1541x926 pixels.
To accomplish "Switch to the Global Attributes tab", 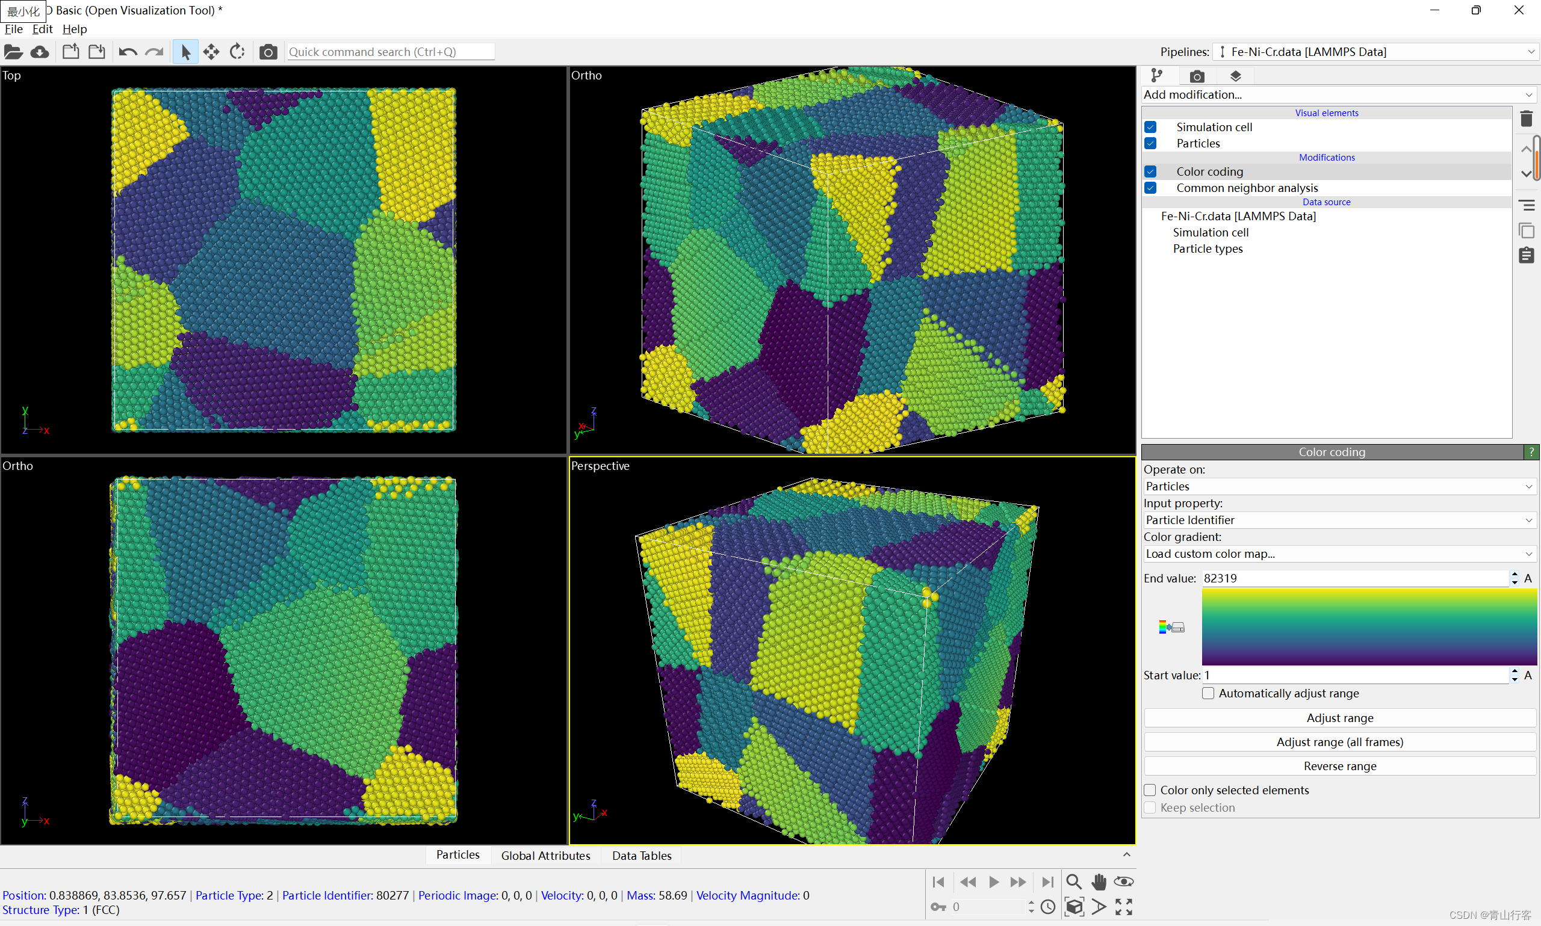I will [x=545, y=856].
